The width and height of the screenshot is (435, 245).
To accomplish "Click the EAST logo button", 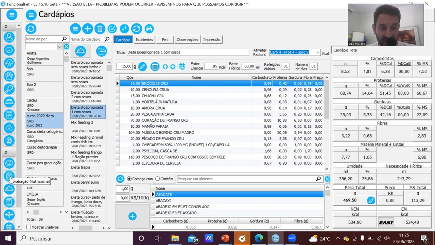I will coord(386,222).
